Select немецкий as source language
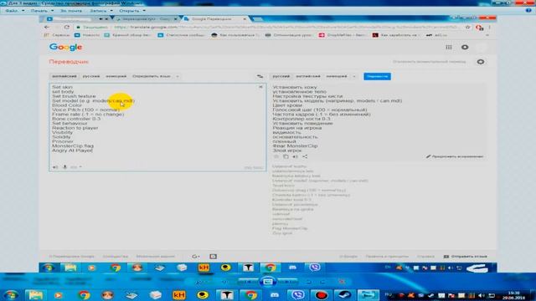Viewport: 536px width, 301px height. pos(116,76)
